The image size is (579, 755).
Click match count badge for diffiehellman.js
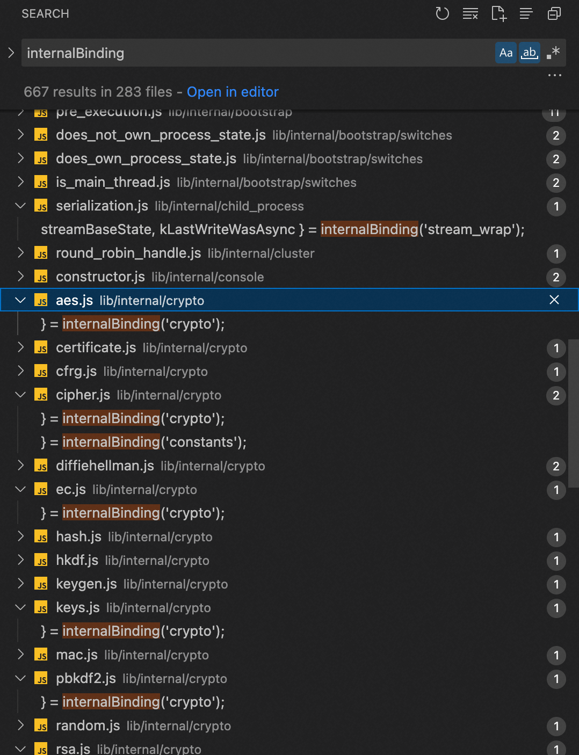point(556,466)
